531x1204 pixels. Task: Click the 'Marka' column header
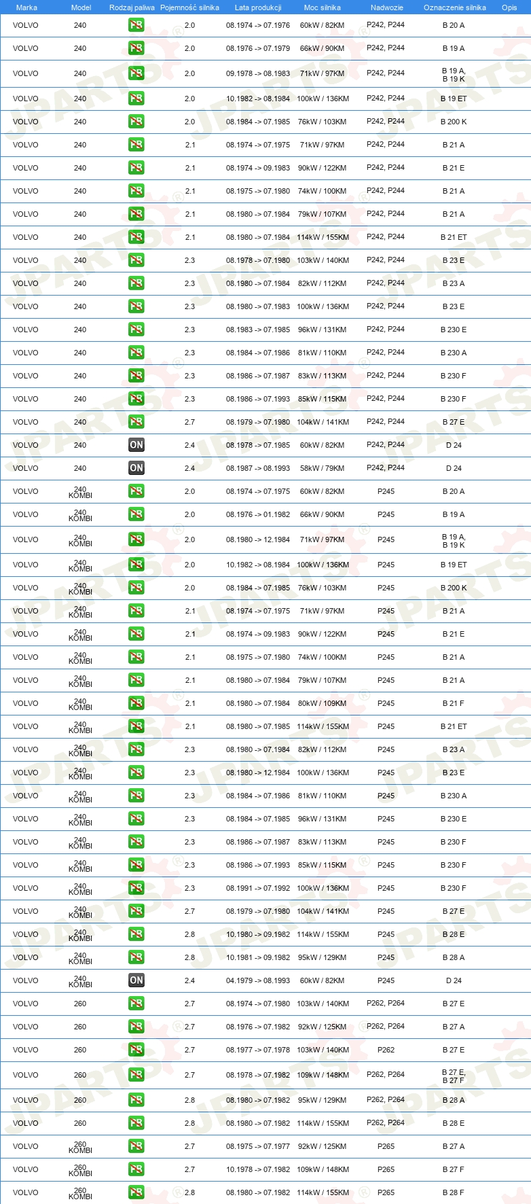[26, 7]
